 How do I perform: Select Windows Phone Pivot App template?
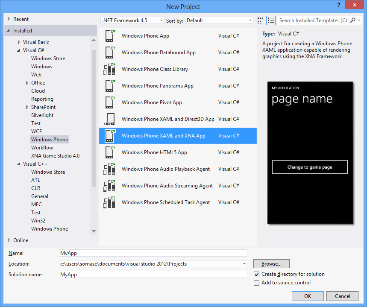178,102
